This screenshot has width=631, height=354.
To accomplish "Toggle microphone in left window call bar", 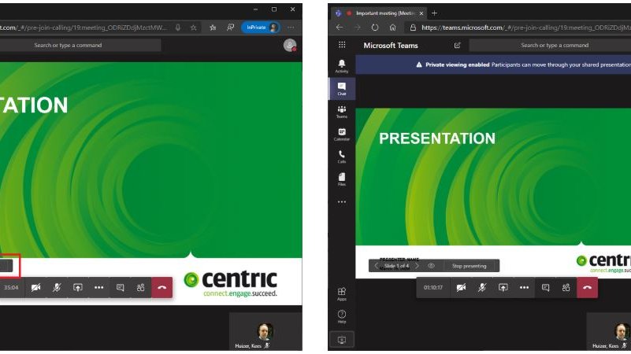I will click(x=57, y=287).
